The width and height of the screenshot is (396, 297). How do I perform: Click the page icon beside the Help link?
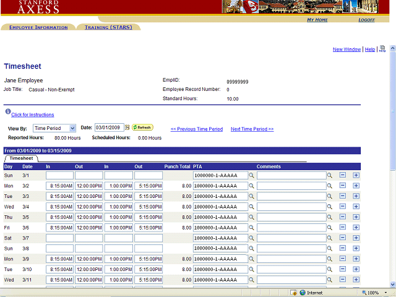tap(382, 49)
